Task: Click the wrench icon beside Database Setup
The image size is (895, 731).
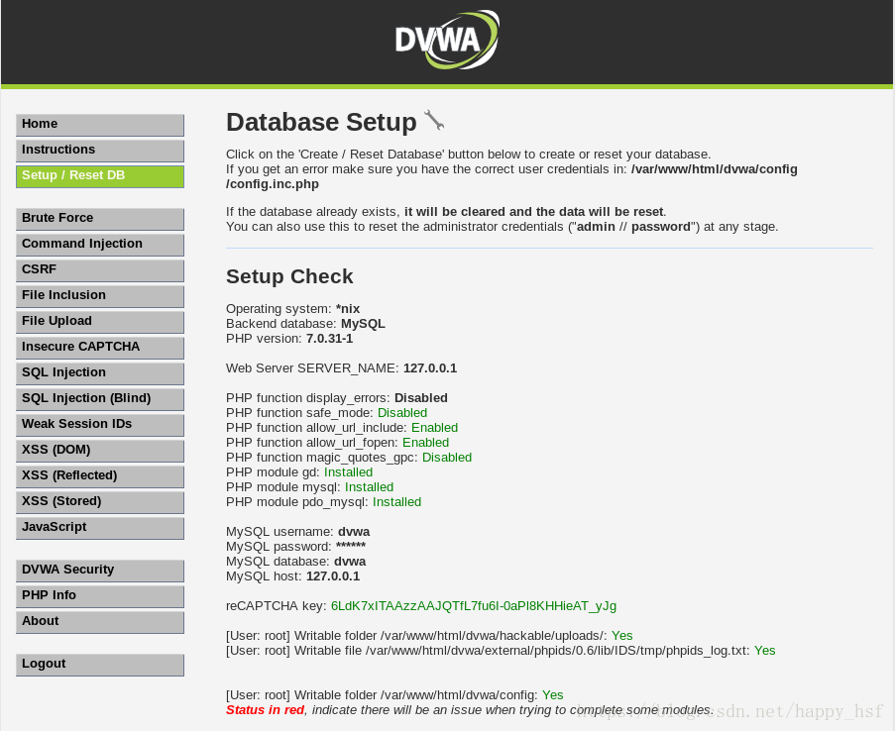Action: click(434, 121)
